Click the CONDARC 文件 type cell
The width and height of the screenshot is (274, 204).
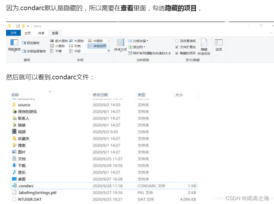[x=151, y=186]
